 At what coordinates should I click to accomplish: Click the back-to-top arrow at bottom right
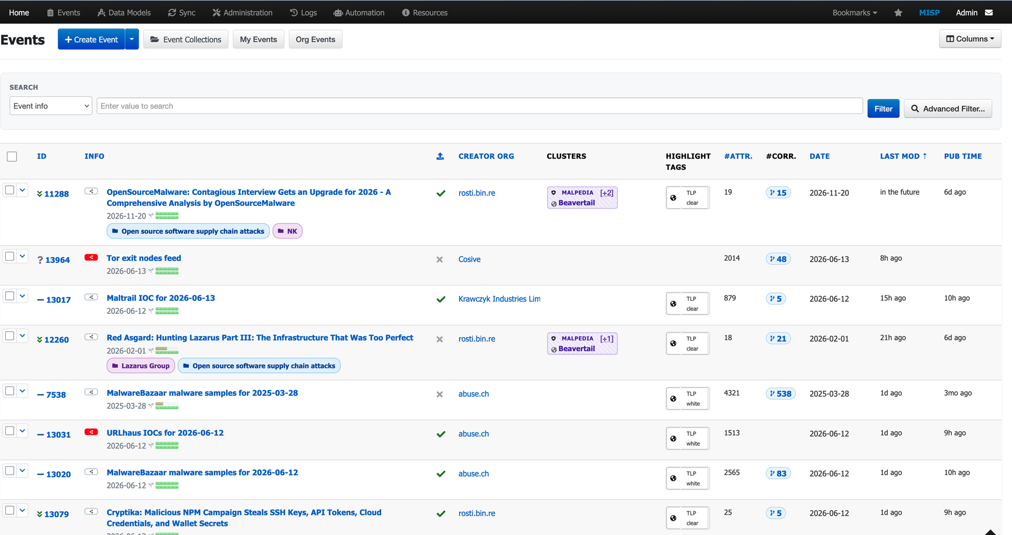point(990,532)
